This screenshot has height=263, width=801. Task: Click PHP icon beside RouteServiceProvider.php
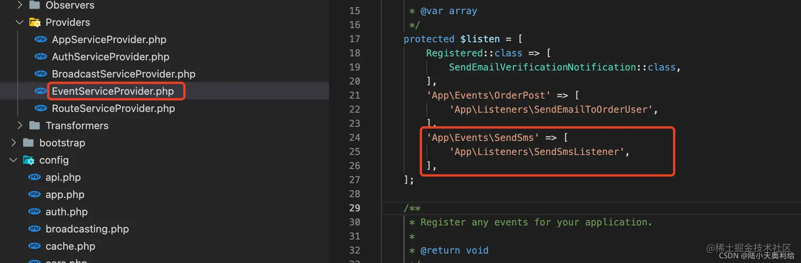coord(41,108)
